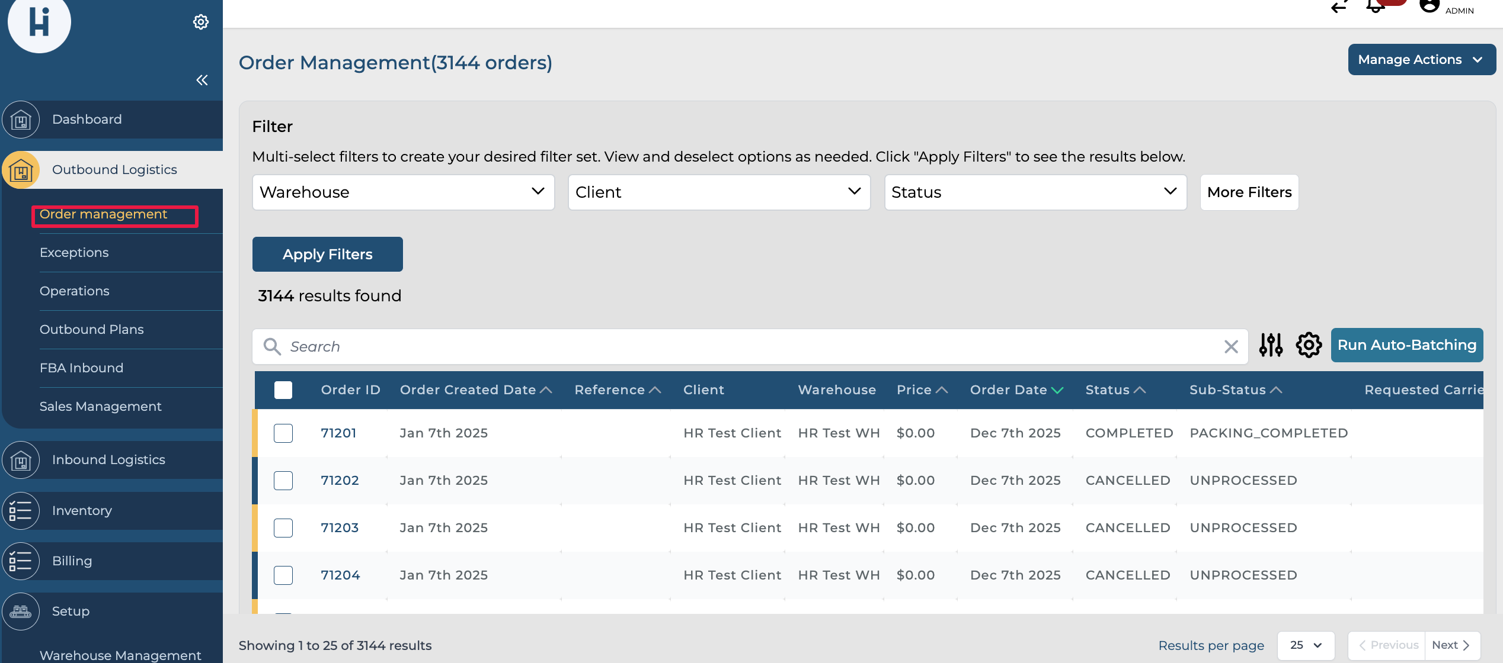Open the Manage Actions dropdown
Screen dimensions: 1503x663
[1421, 60]
